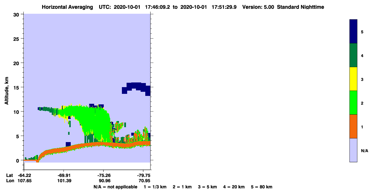
Task: Click the 'Lon' axis row label
Action: 10,181
